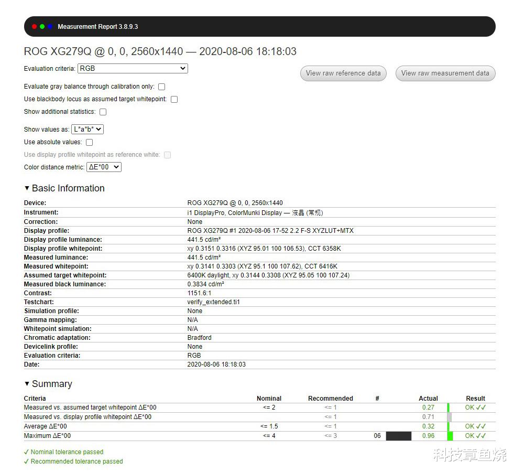514x472 pixels.
Task: Click the blue dot in the titlebar
Action: (x=49, y=26)
